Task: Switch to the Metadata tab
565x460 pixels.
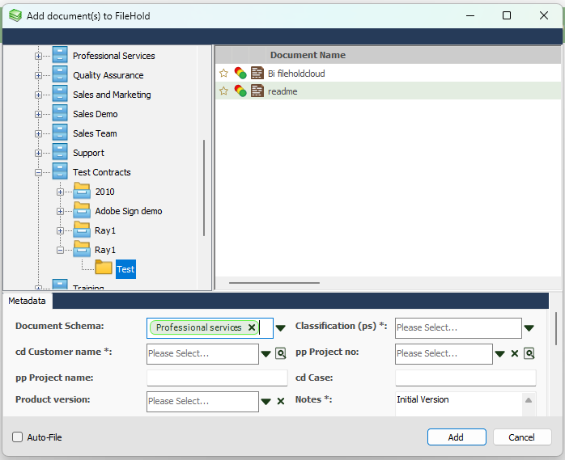Action: [28, 302]
